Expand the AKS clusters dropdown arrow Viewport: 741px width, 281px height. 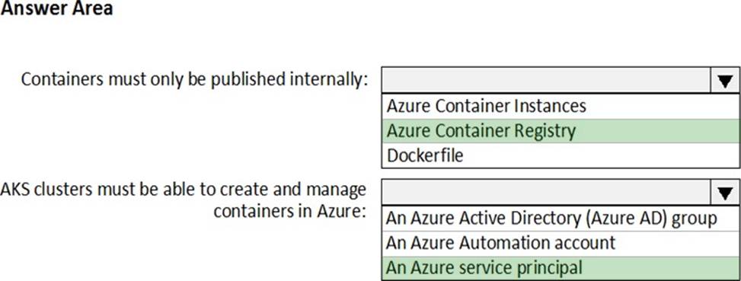pos(725,193)
